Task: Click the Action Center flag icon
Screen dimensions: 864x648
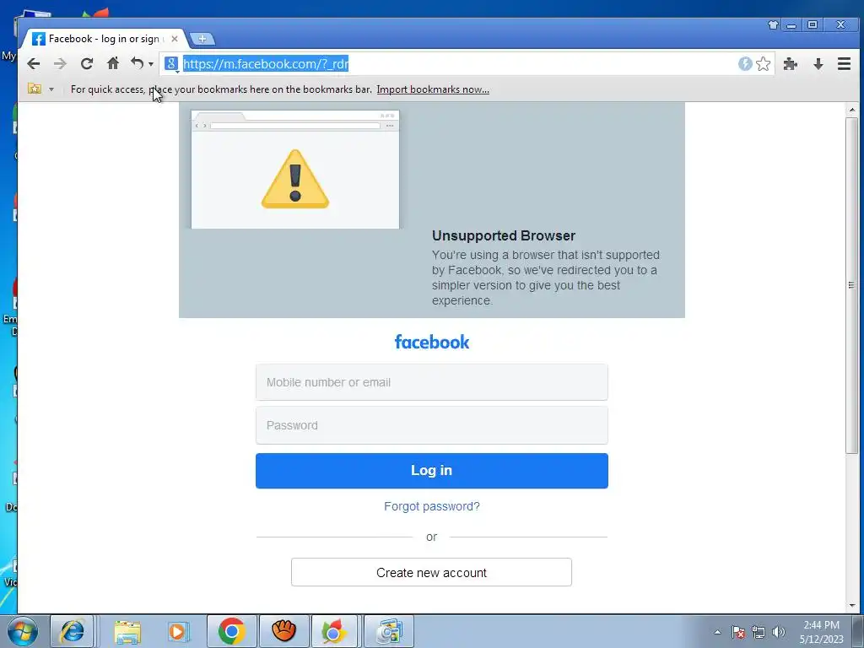Action: click(738, 632)
